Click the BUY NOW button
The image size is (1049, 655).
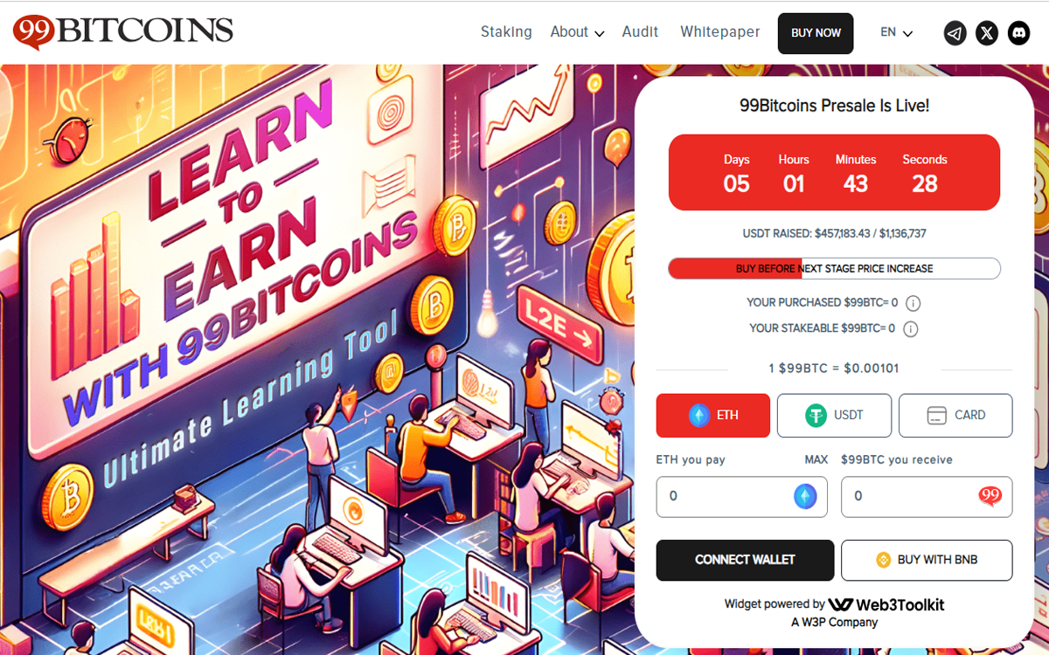[x=816, y=33]
